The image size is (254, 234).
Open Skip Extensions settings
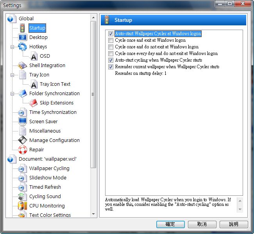[x=57, y=103]
